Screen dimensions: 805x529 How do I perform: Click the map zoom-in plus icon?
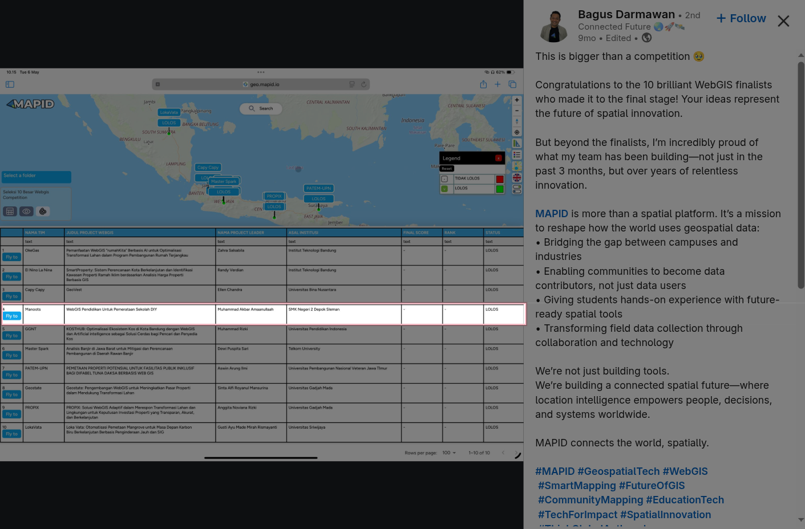pos(517,100)
